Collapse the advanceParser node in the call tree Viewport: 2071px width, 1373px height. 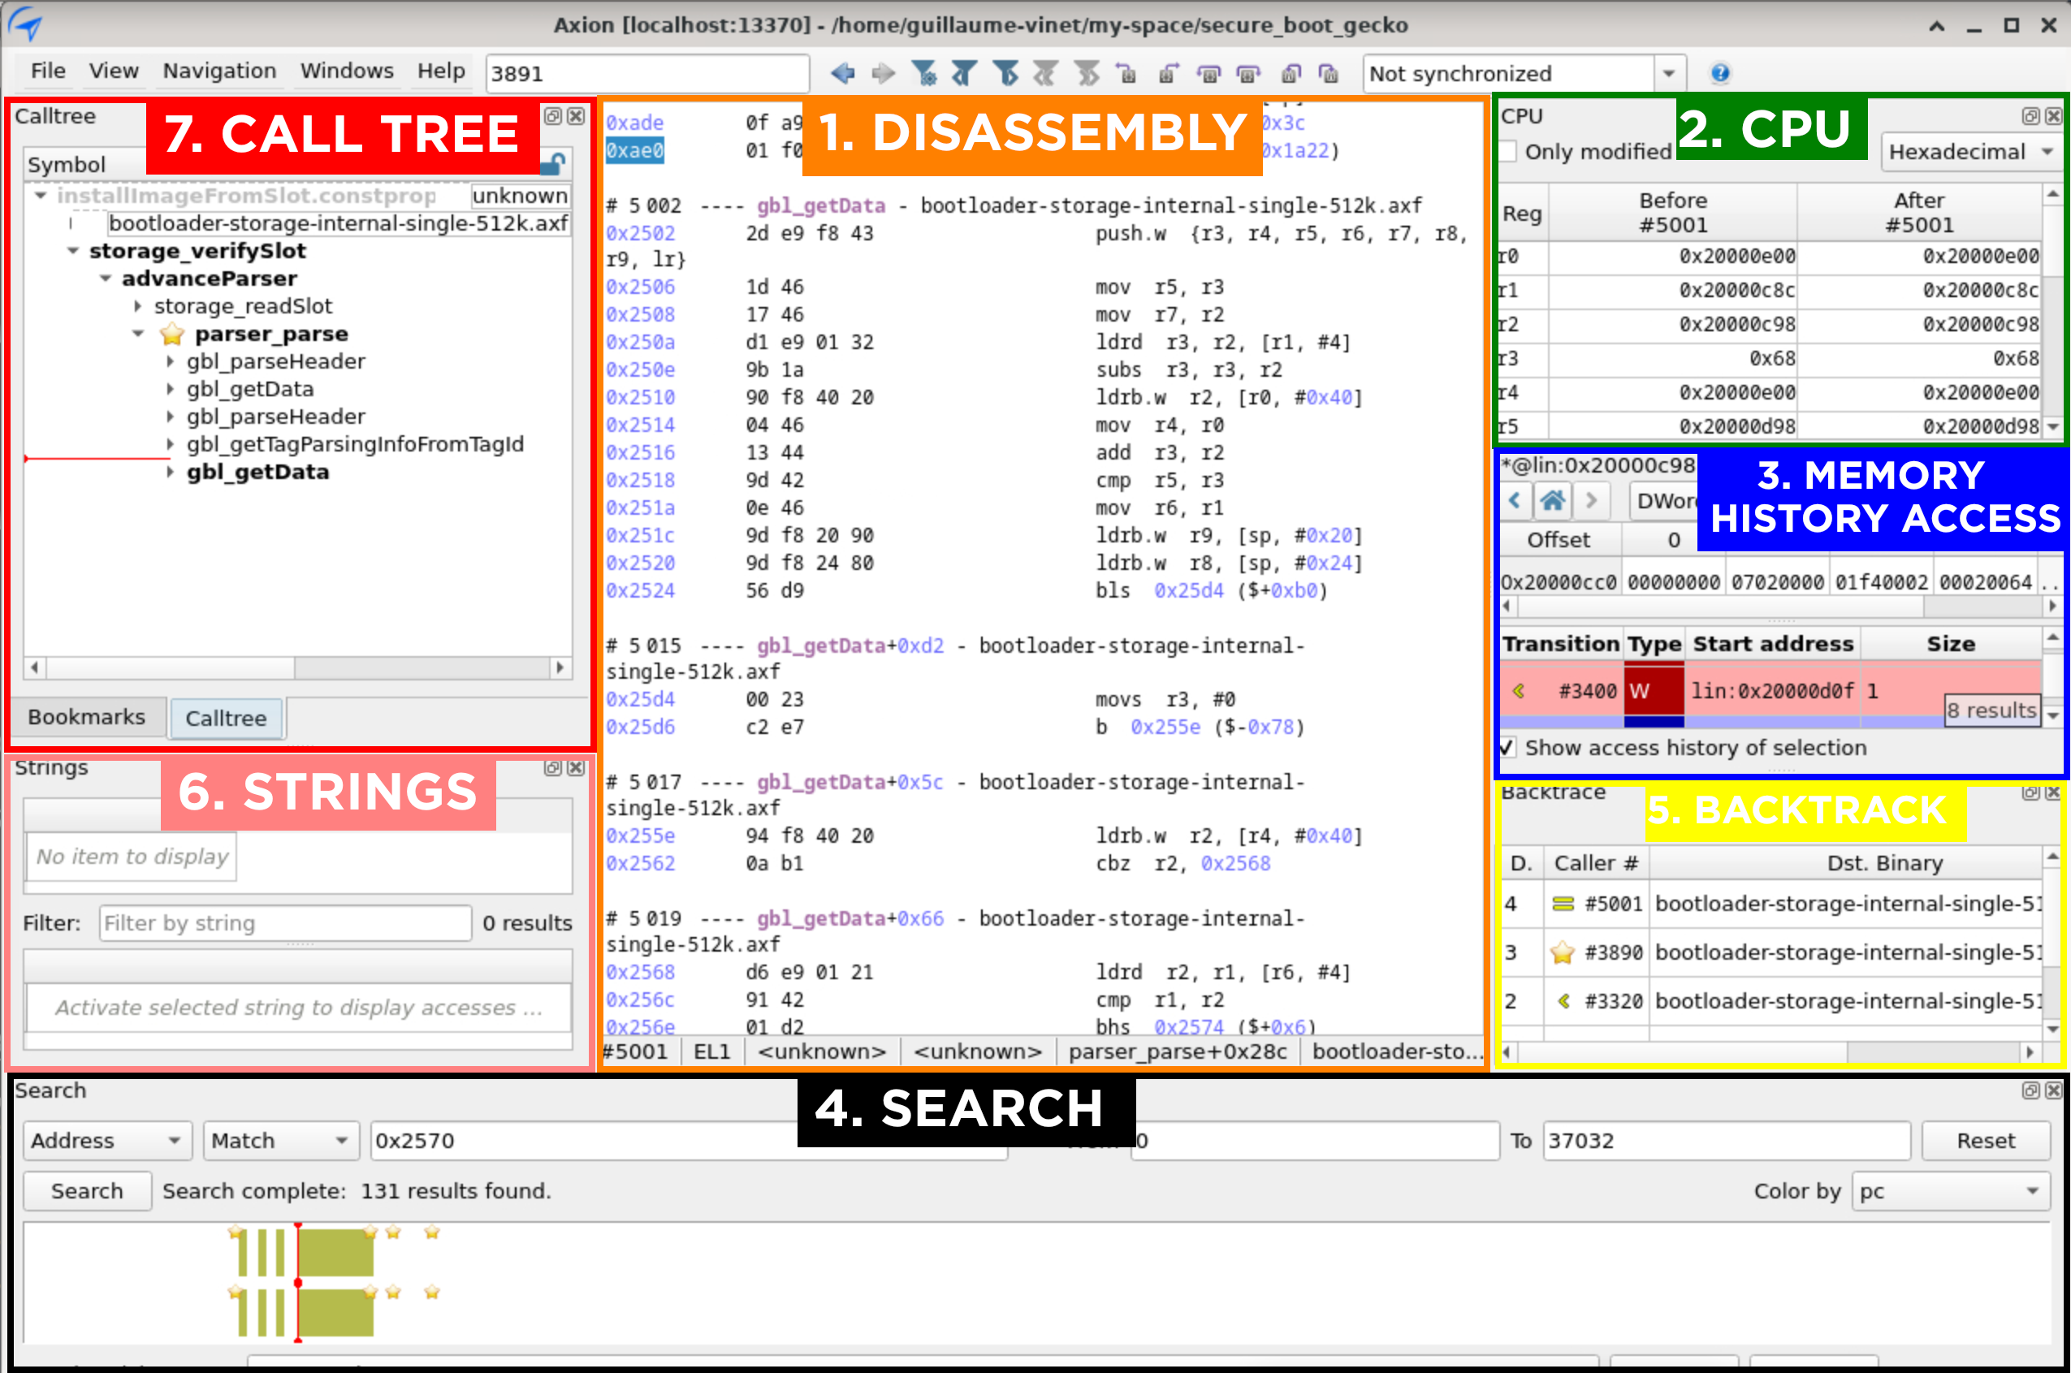coord(105,278)
